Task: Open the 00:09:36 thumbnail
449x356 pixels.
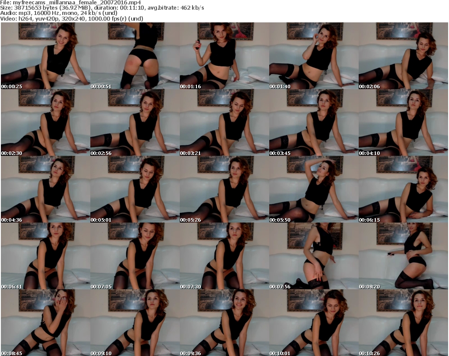Action: [224, 323]
